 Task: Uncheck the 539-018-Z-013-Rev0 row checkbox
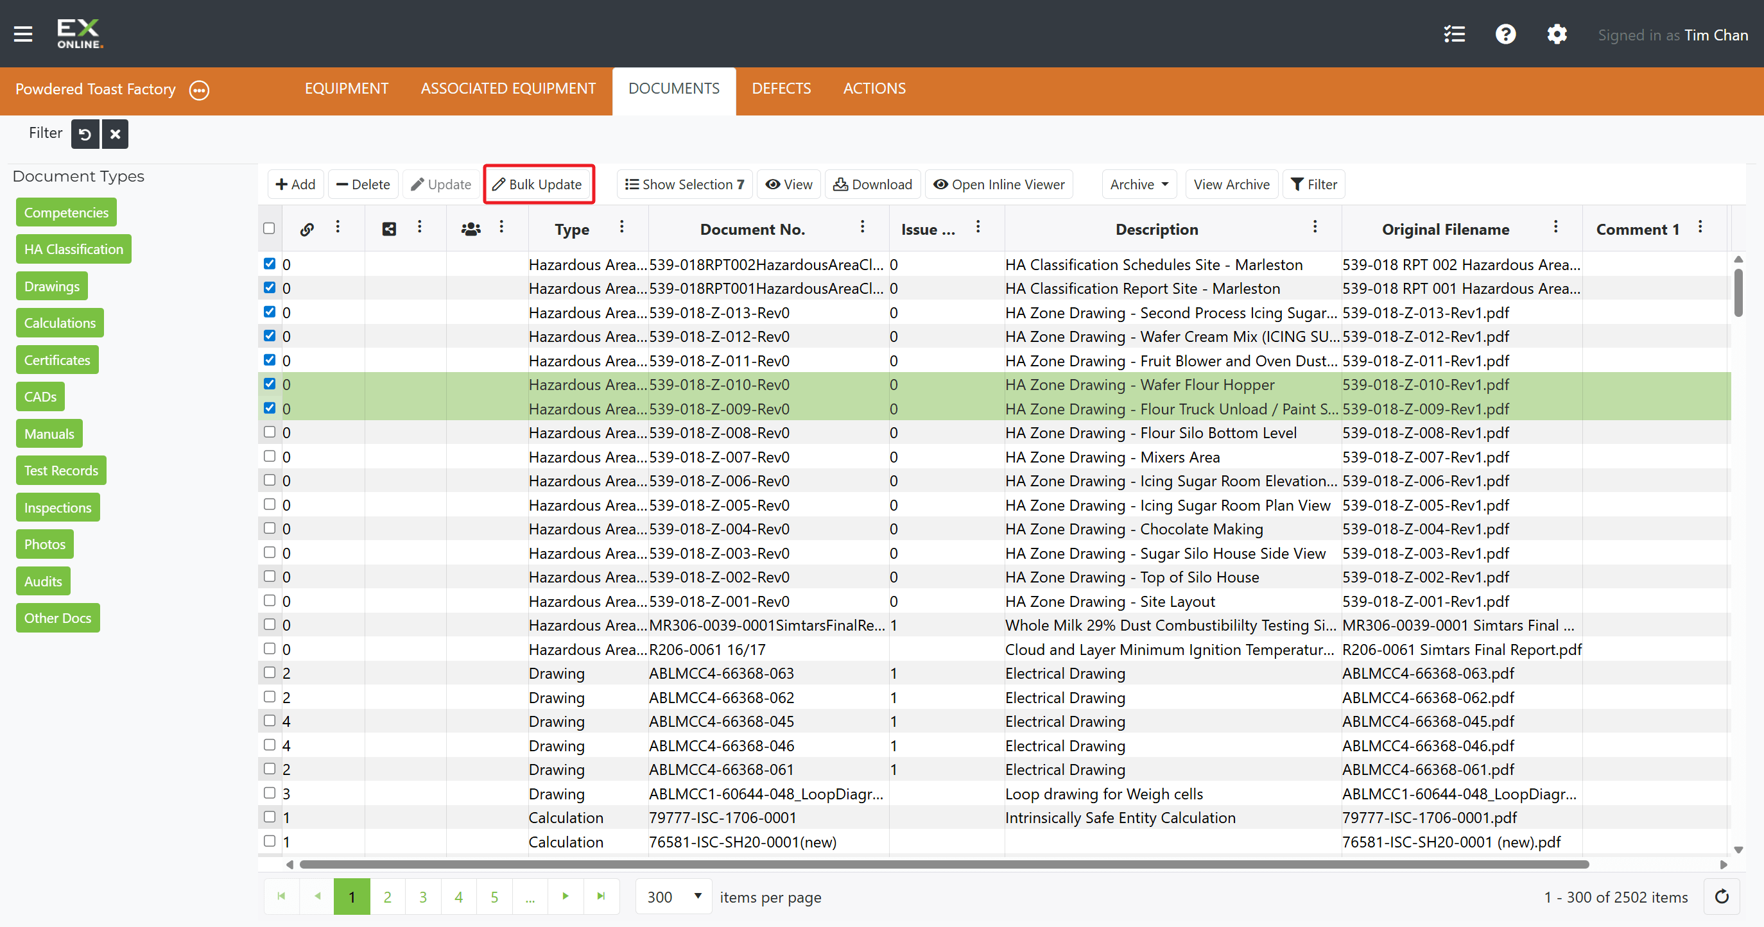tap(270, 312)
